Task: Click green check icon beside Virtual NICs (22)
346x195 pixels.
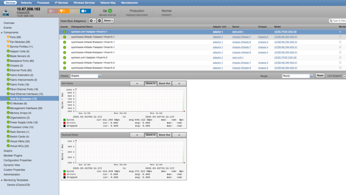Action: coord(8,146)
